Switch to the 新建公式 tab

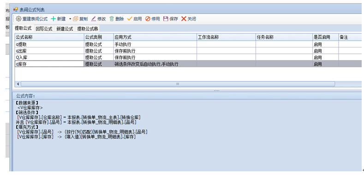[65, 29]
